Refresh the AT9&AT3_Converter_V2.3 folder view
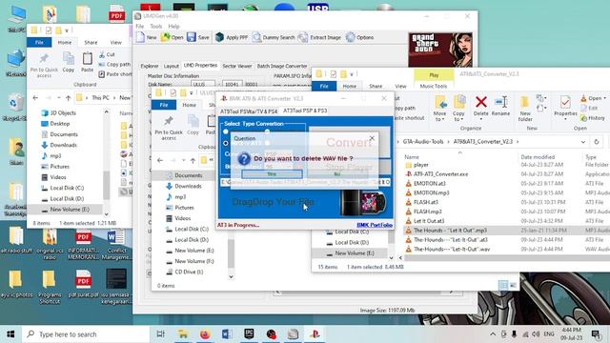This screenshot has height=343, width=610. click(597, 142)
